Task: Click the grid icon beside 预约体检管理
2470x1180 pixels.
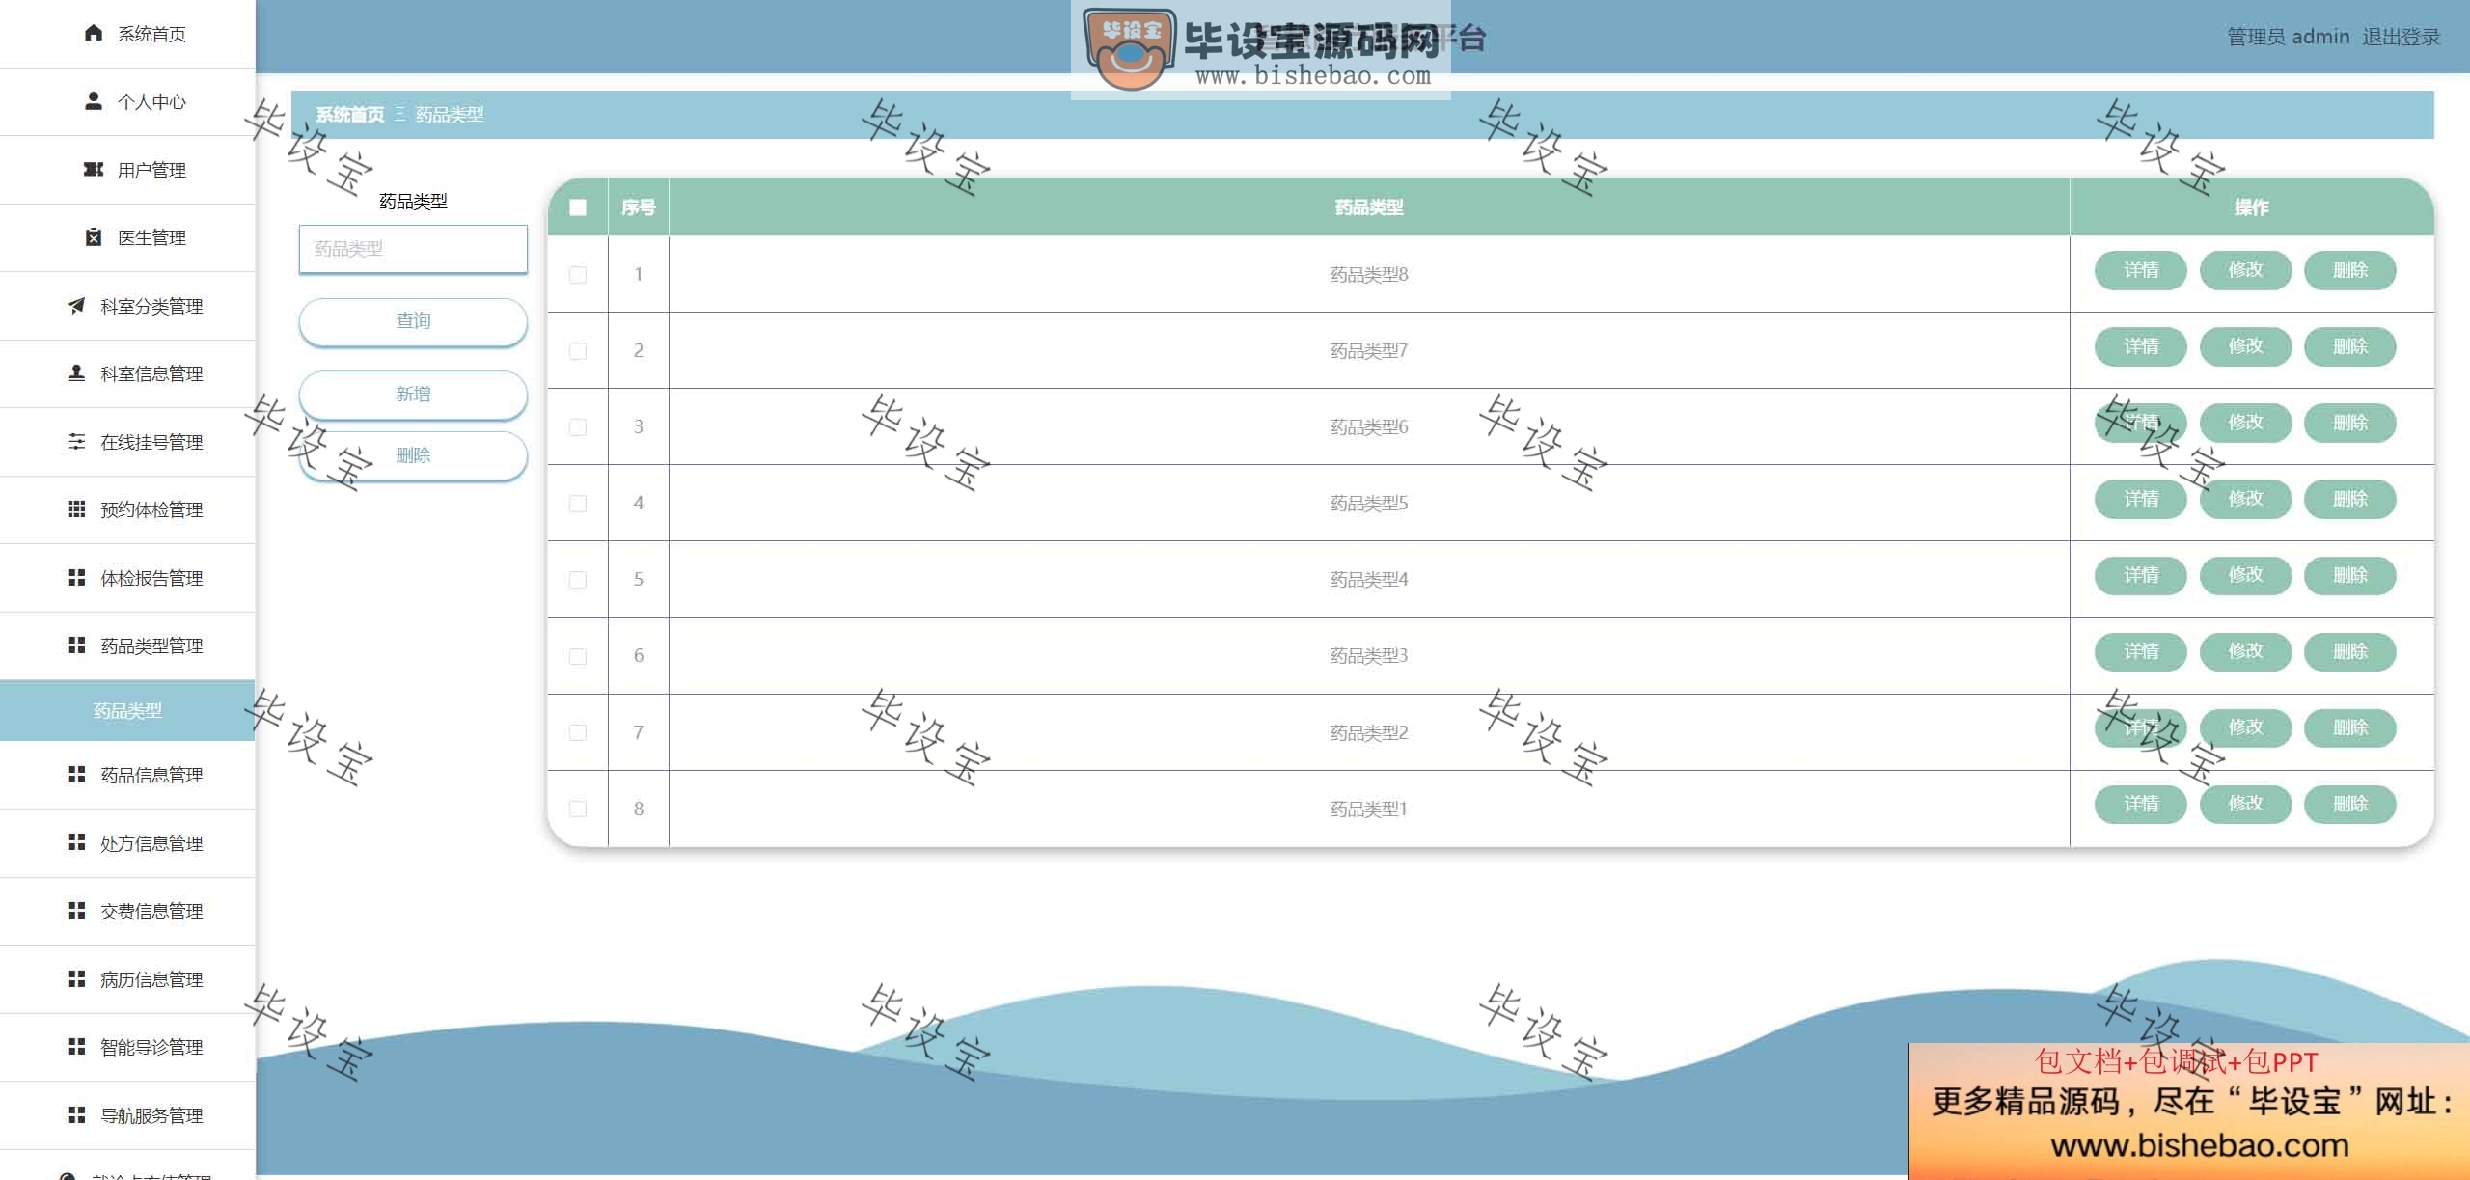Action: tap(76, 509)
